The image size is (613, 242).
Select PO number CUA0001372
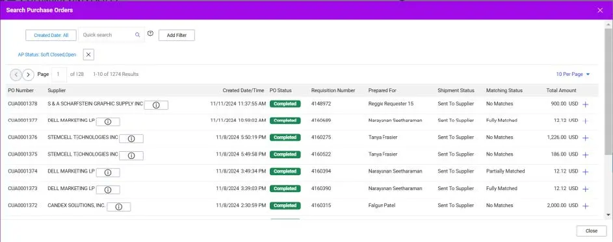pos(23,205)
